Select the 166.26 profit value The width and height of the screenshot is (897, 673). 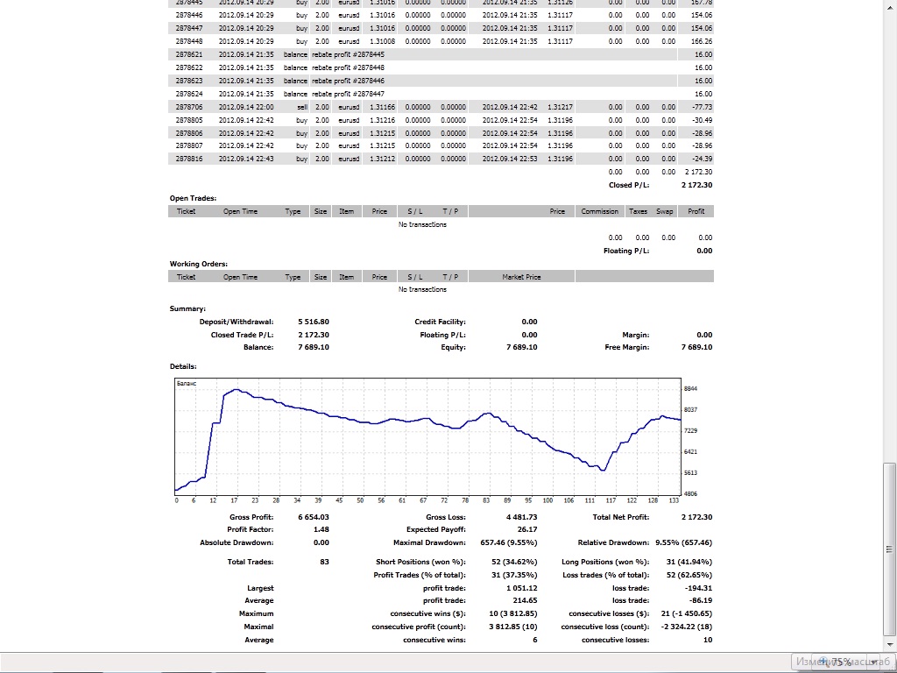702,41
